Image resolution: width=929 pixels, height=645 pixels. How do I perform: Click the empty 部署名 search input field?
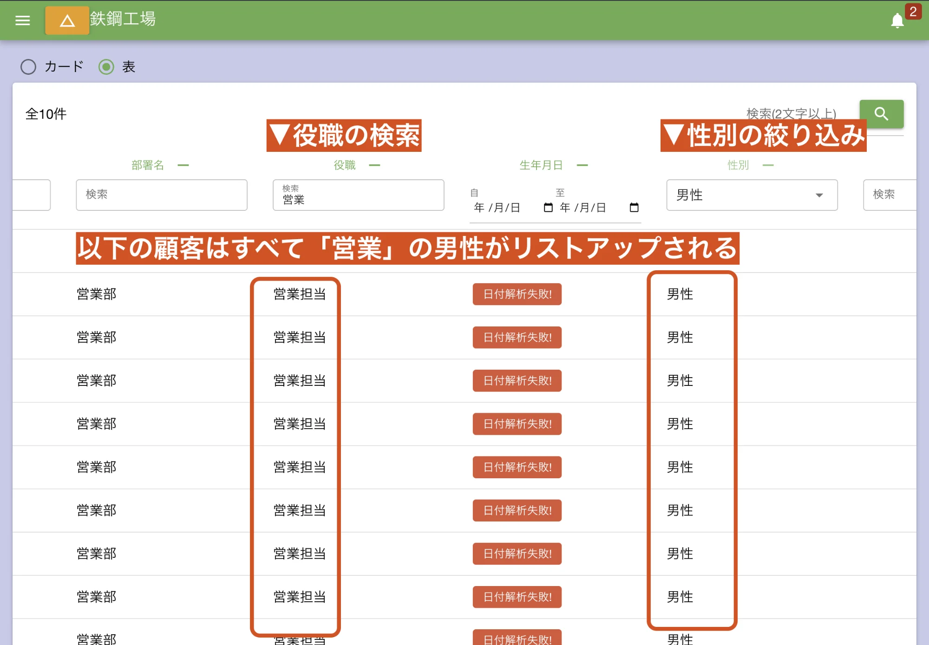pyautogui.click(x=161, y=195)
